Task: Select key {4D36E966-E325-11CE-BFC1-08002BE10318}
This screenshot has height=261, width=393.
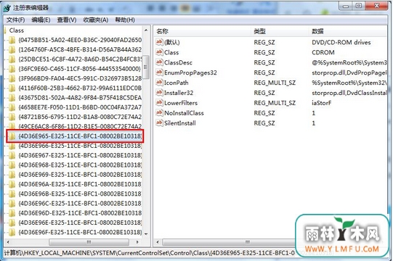Action: click(80, 146)
